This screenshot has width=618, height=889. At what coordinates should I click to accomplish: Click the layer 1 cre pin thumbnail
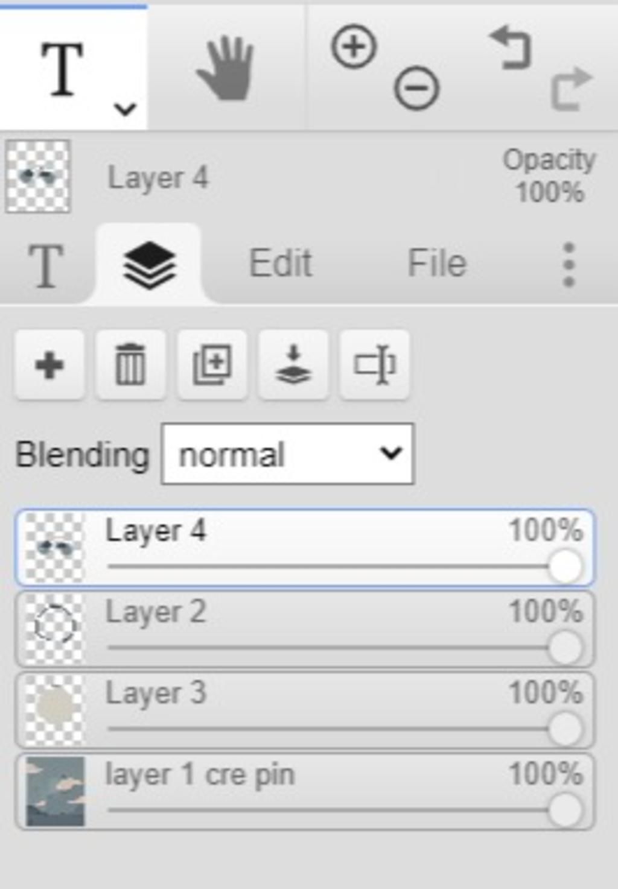click(x=55, y=791)
